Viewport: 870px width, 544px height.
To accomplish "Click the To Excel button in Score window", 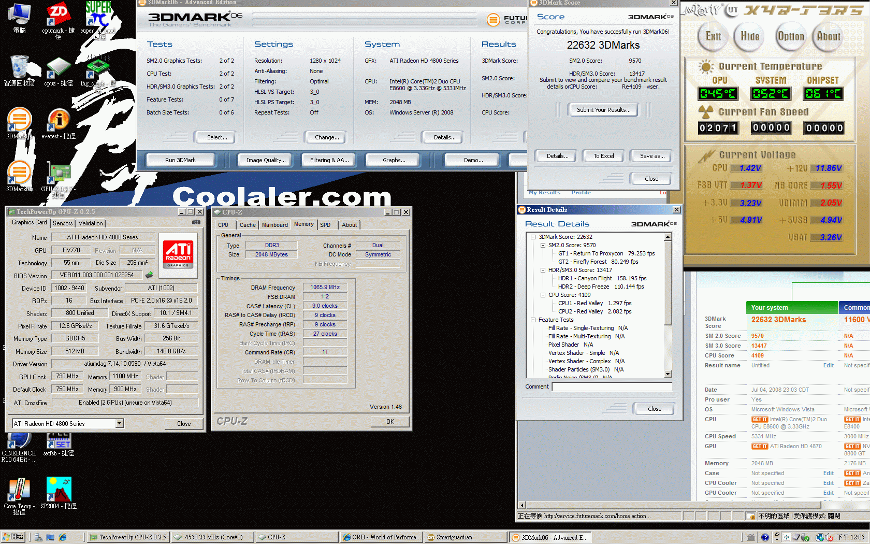I will 604,156.
